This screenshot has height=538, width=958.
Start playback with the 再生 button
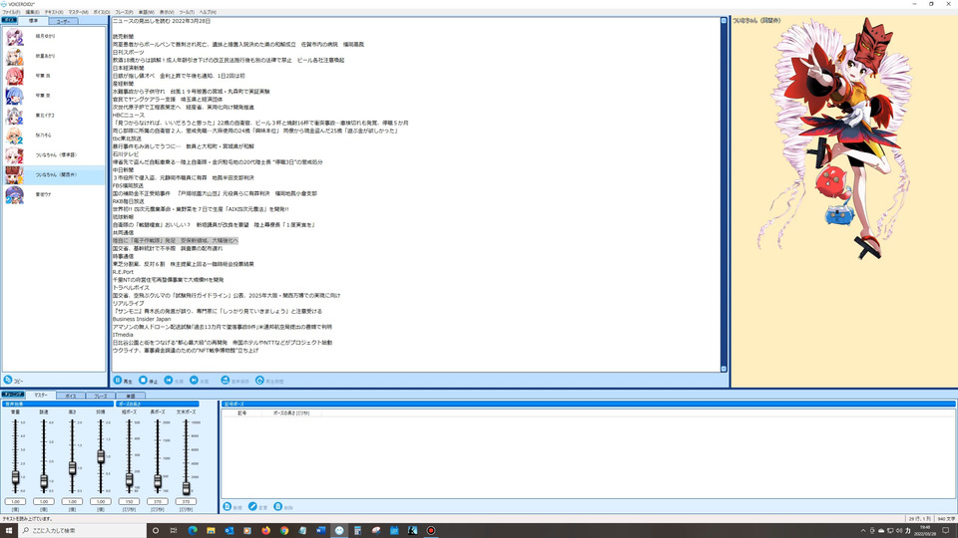pos(123,381)
